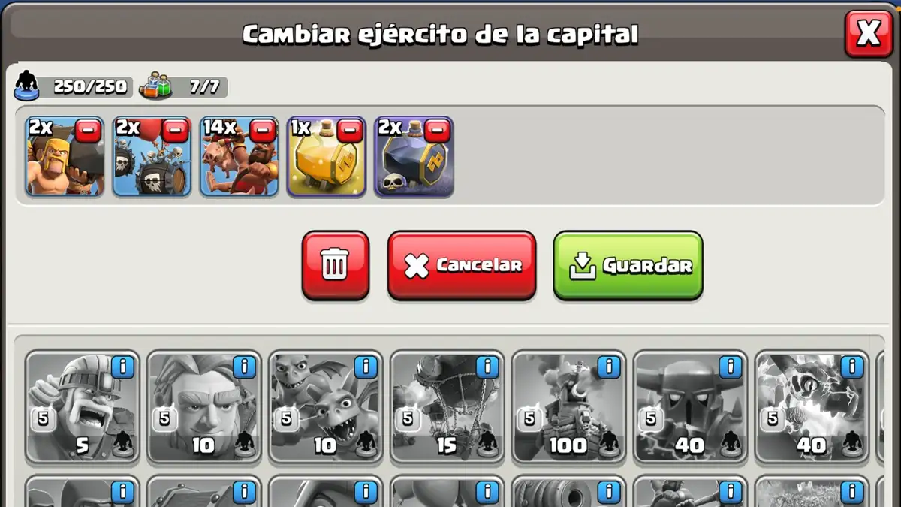
Task: Add the minion troop costing 10
Action: coord(326,406)
